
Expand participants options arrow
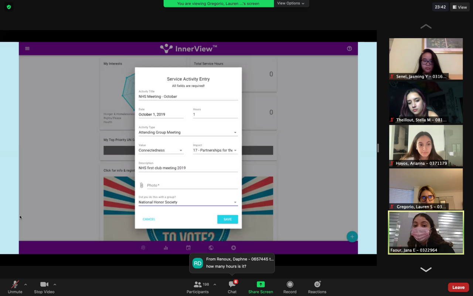[x=215, y=285]
